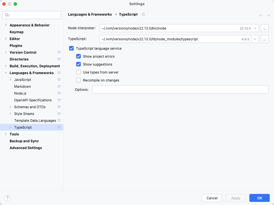Screen dimensions: 274x205
Task: Open the Node interpreter dropdown
Action: 255,28
